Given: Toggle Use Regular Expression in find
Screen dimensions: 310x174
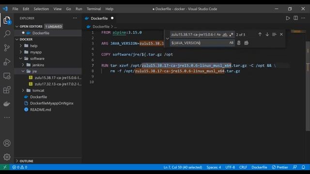Looking at the screenshot, I should tap(231, 34).
